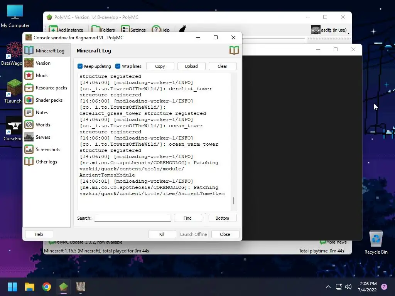Uncheck the Keep updating checkbox

tap(80, 66)
